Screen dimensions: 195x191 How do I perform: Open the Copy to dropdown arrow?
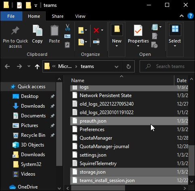86,42
